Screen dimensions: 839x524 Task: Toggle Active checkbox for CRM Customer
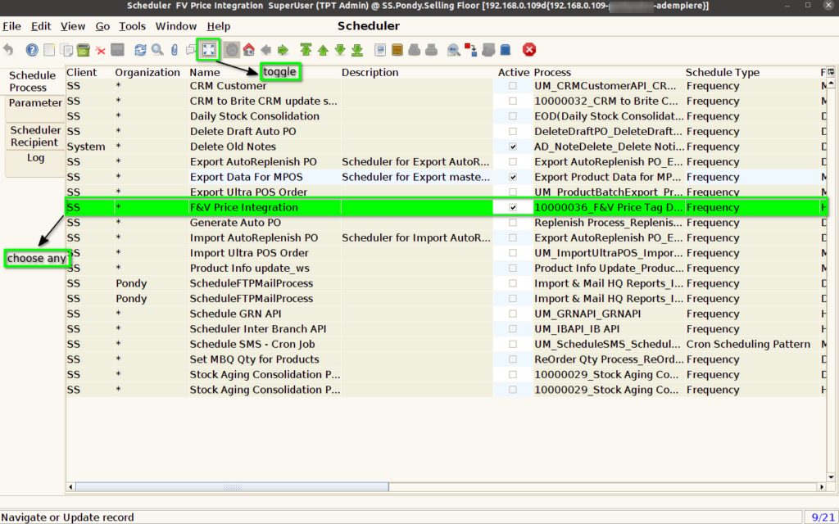pyautogui.click(x=513, y=85)
